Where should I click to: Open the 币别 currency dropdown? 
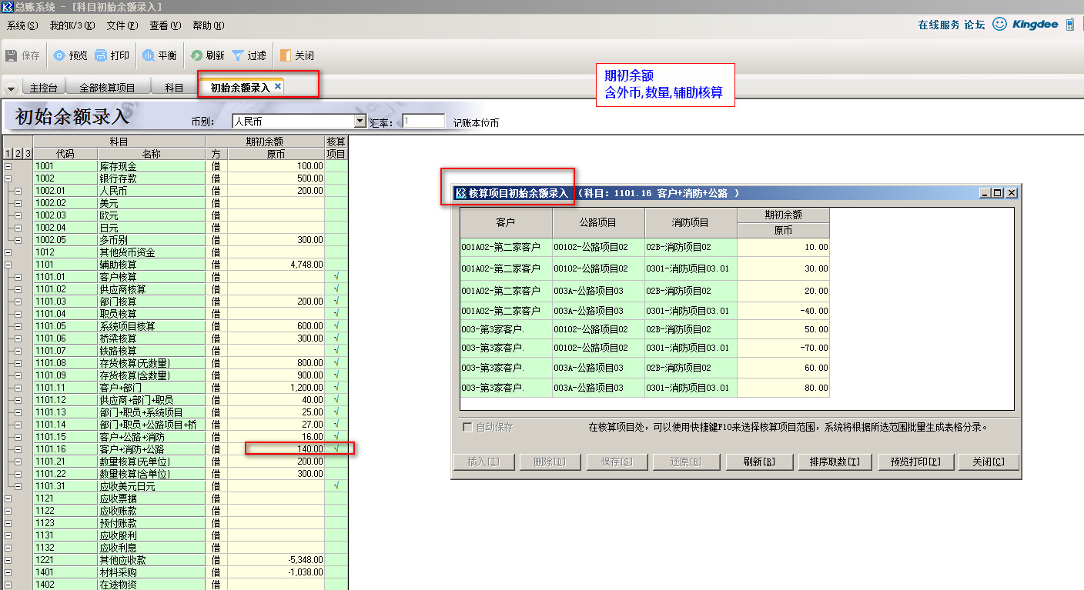coord(360,122)
